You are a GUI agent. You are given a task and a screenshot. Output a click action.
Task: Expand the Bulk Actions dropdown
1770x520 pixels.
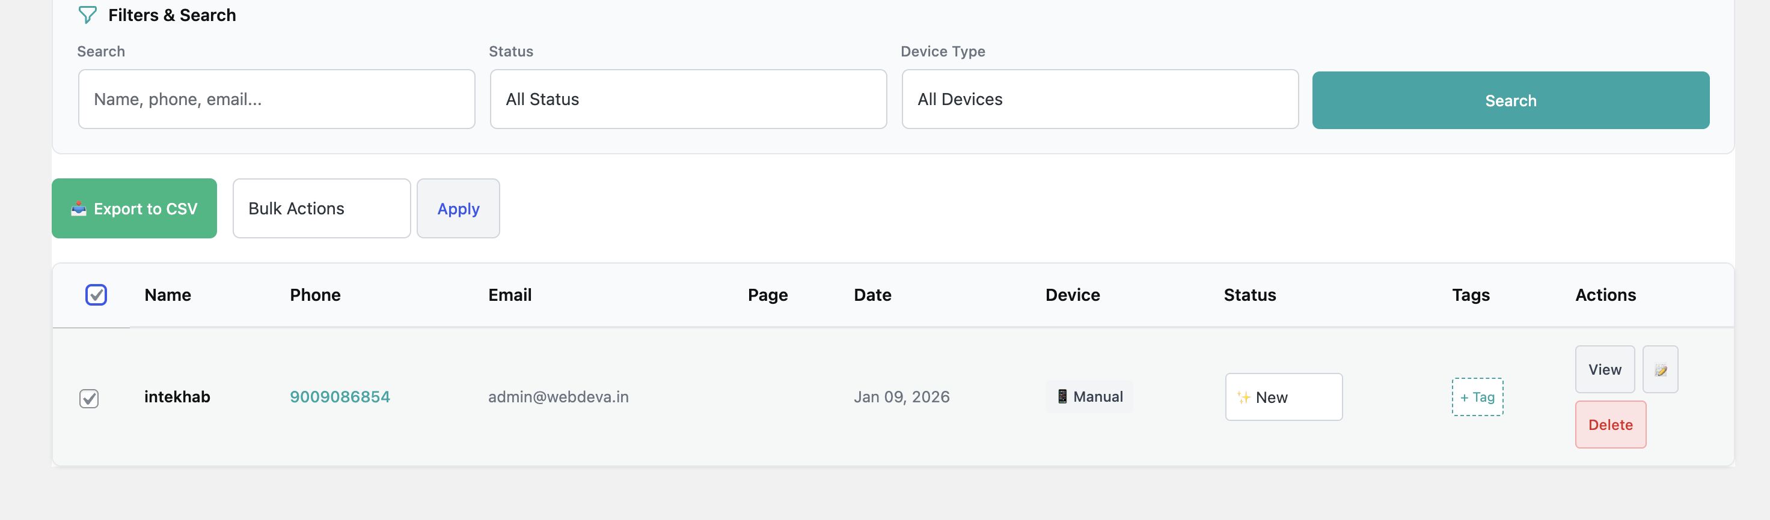[x=321, y=208]
